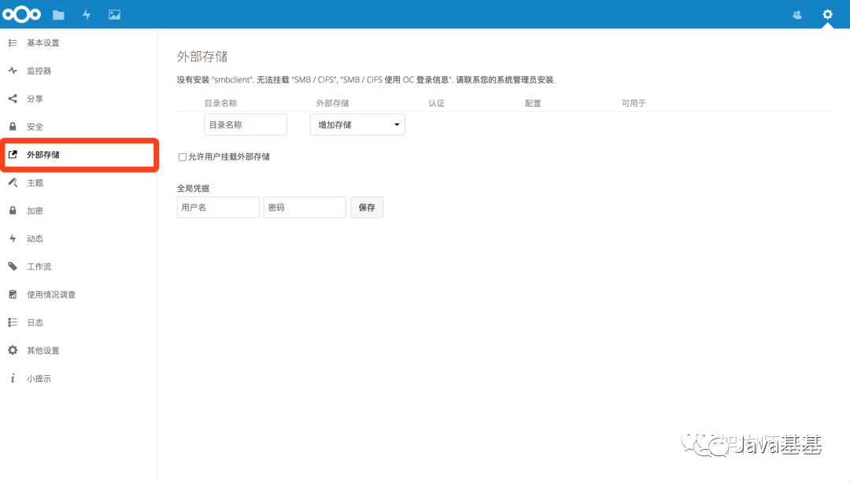
Task: Click the lock icon beside 加密
Action: click(x=13, y=211)
